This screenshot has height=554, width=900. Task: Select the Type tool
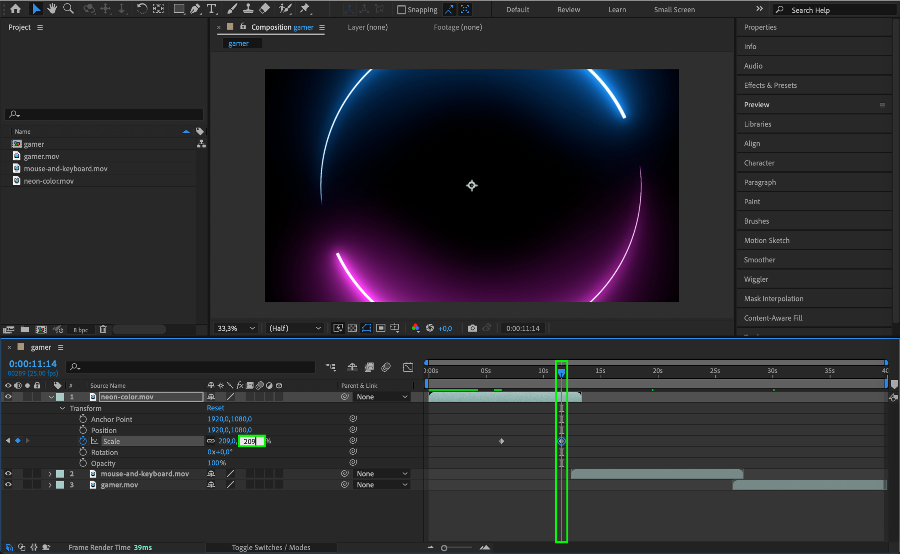coord(211,8)
